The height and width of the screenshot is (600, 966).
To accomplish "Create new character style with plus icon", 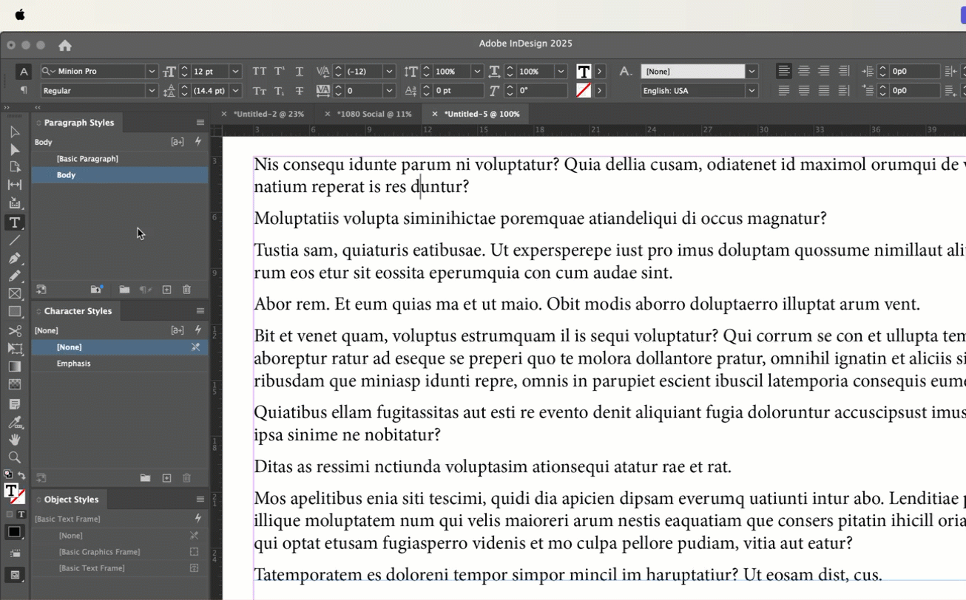I will 167,478.
